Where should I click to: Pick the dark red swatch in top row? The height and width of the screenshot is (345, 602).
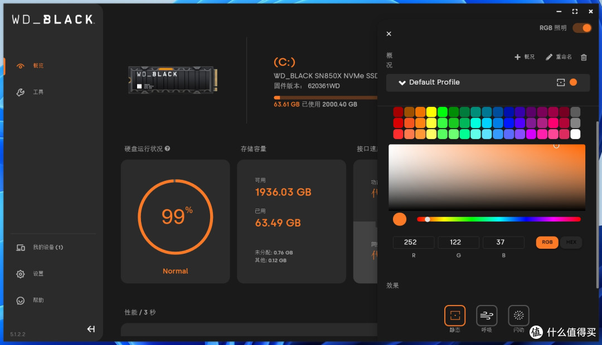(x=398, y=112)
